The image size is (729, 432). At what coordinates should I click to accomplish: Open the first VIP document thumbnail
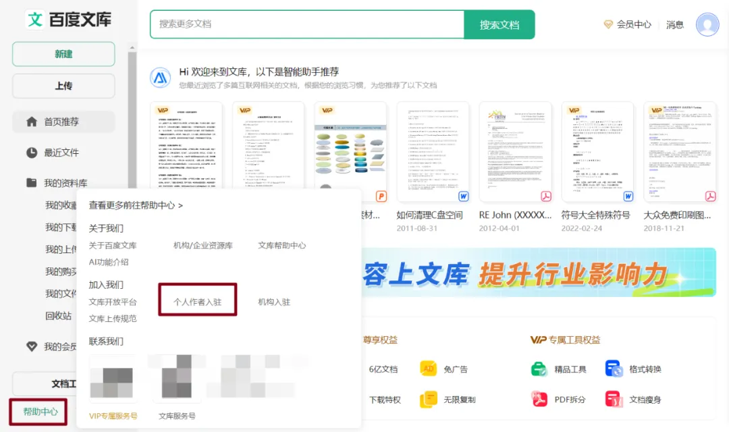186,146
